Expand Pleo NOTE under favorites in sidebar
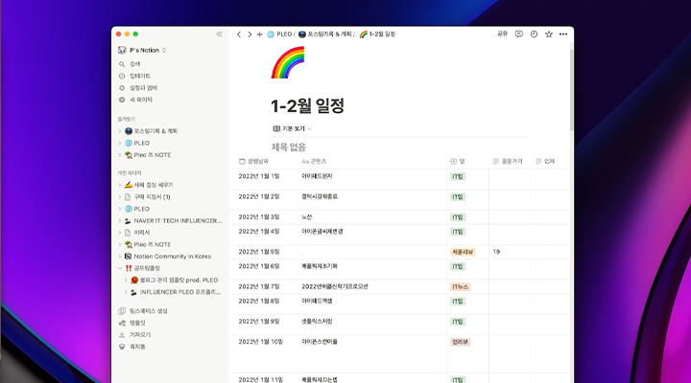691x383 pixels. point(119,155)
